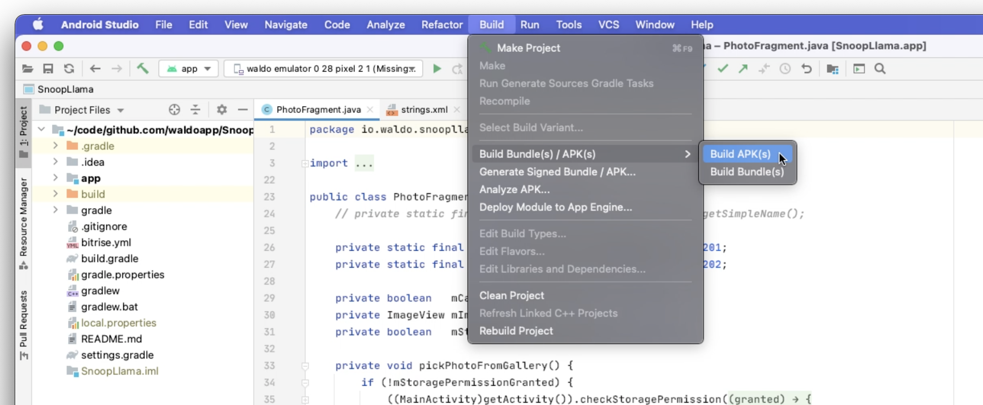Close the strings.xml tab
The height and width of the screenshot is (405, 983).
pyautogui.click(x=457, y=109)
